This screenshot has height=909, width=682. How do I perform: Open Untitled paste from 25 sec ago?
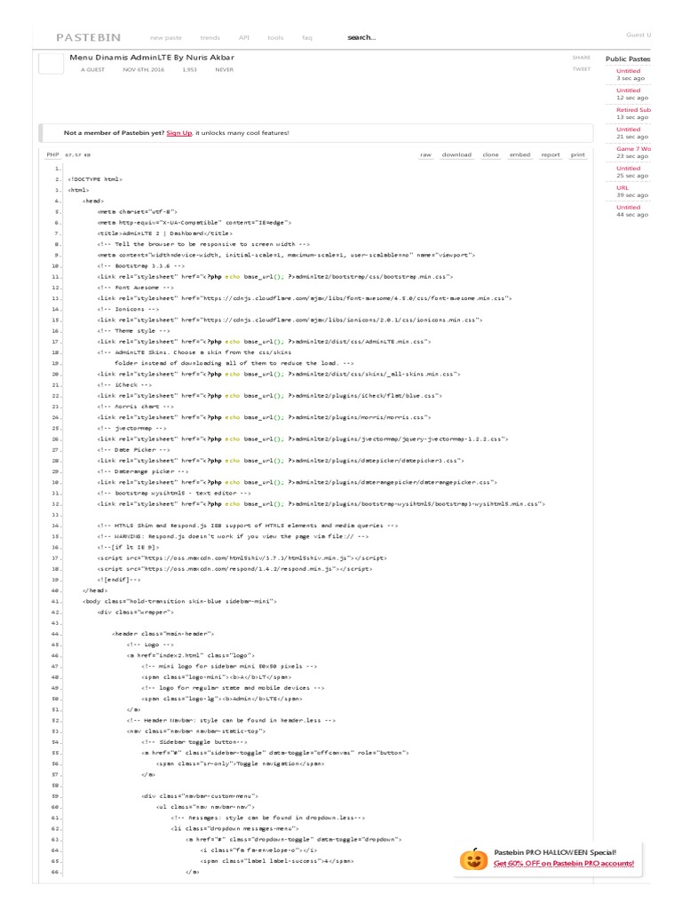[628, 168]
